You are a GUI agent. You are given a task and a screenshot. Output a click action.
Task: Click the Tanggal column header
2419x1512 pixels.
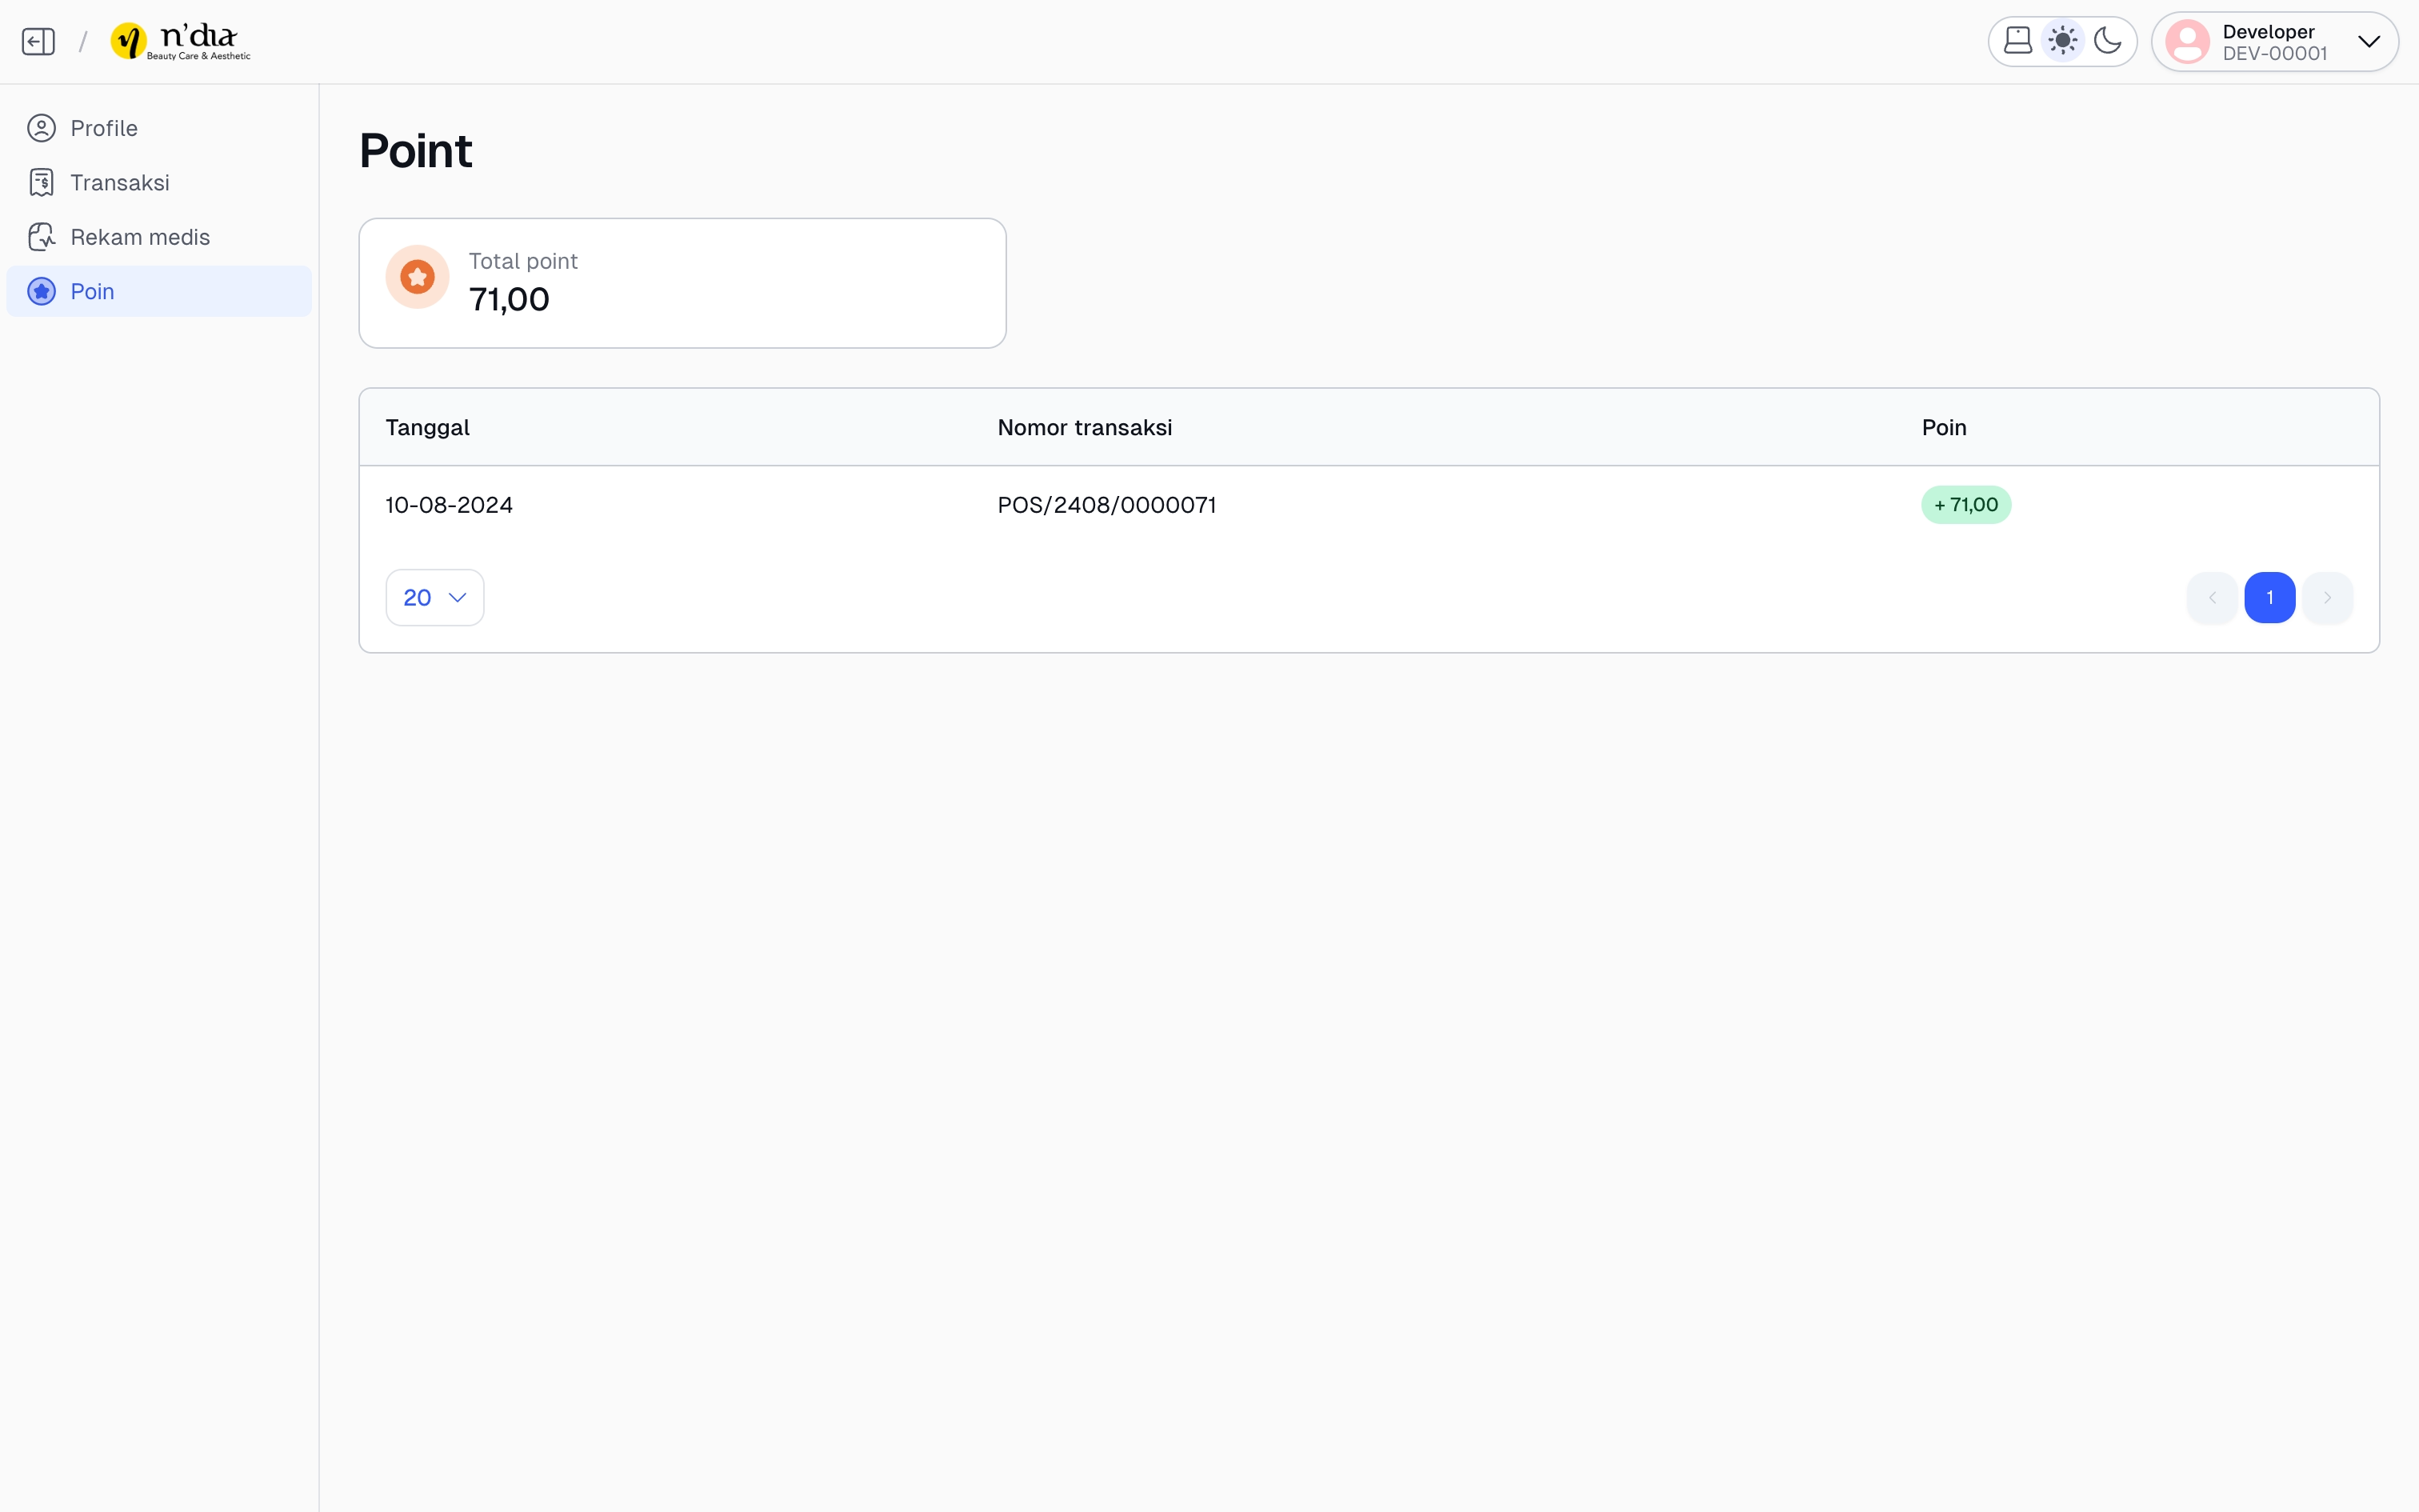pos(427,427)
